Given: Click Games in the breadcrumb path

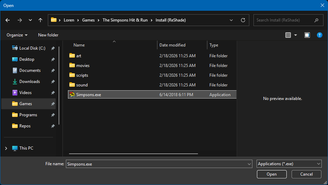Looking at the screenshot, I should [88, 20].
